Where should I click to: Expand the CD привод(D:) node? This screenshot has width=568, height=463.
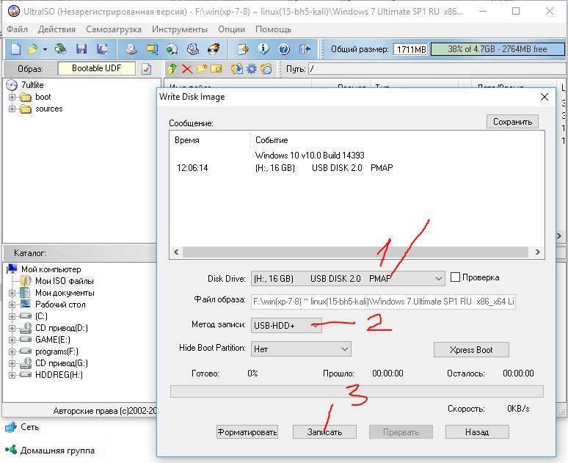pos(12,328)
